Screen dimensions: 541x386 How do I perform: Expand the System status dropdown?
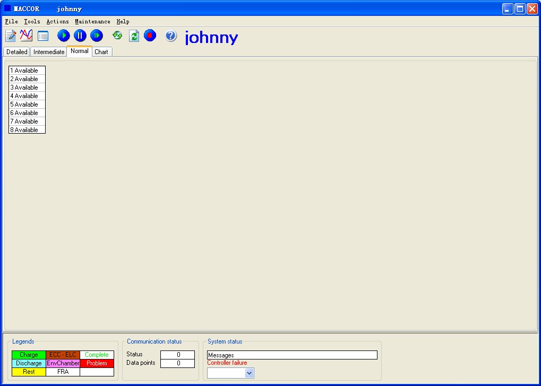tap(250, 373)
